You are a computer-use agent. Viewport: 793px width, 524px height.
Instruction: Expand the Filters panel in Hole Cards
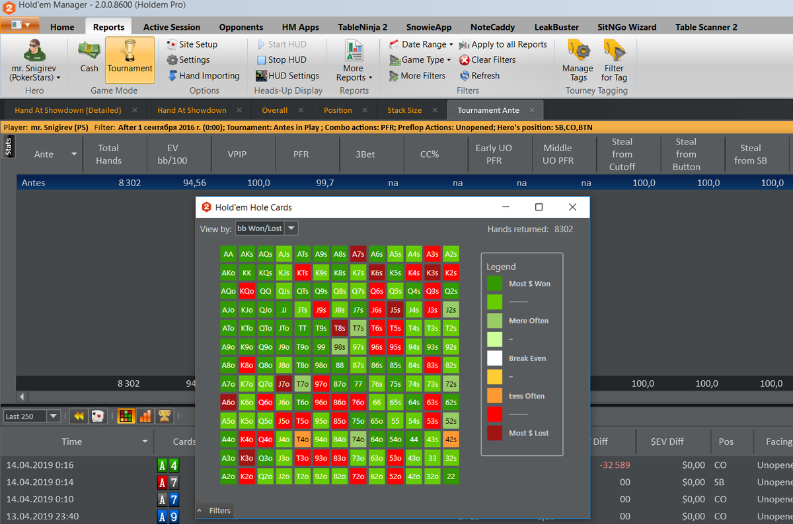click(x=214, y=510)
